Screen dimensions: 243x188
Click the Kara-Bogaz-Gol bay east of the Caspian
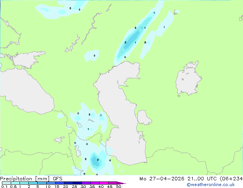pos(144,117)
